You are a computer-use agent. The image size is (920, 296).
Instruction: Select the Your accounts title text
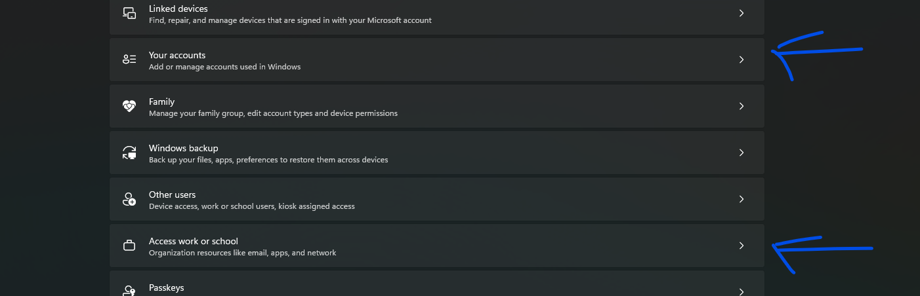(x=177, y=55)
